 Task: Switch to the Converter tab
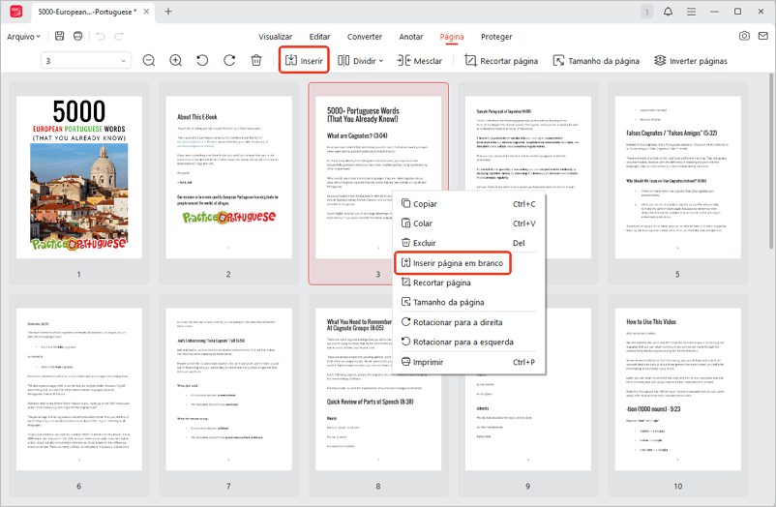(x=365, y=37)
